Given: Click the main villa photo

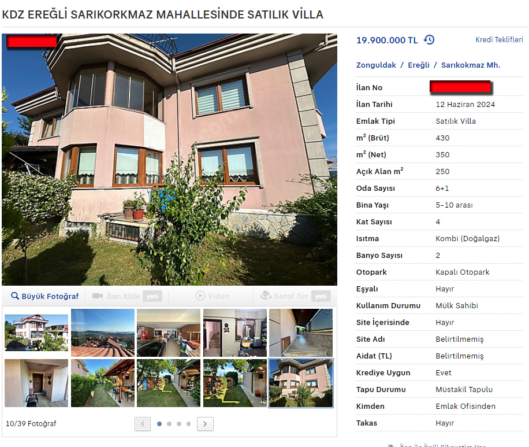Looking at the screenshot, I should click(169, 160).
